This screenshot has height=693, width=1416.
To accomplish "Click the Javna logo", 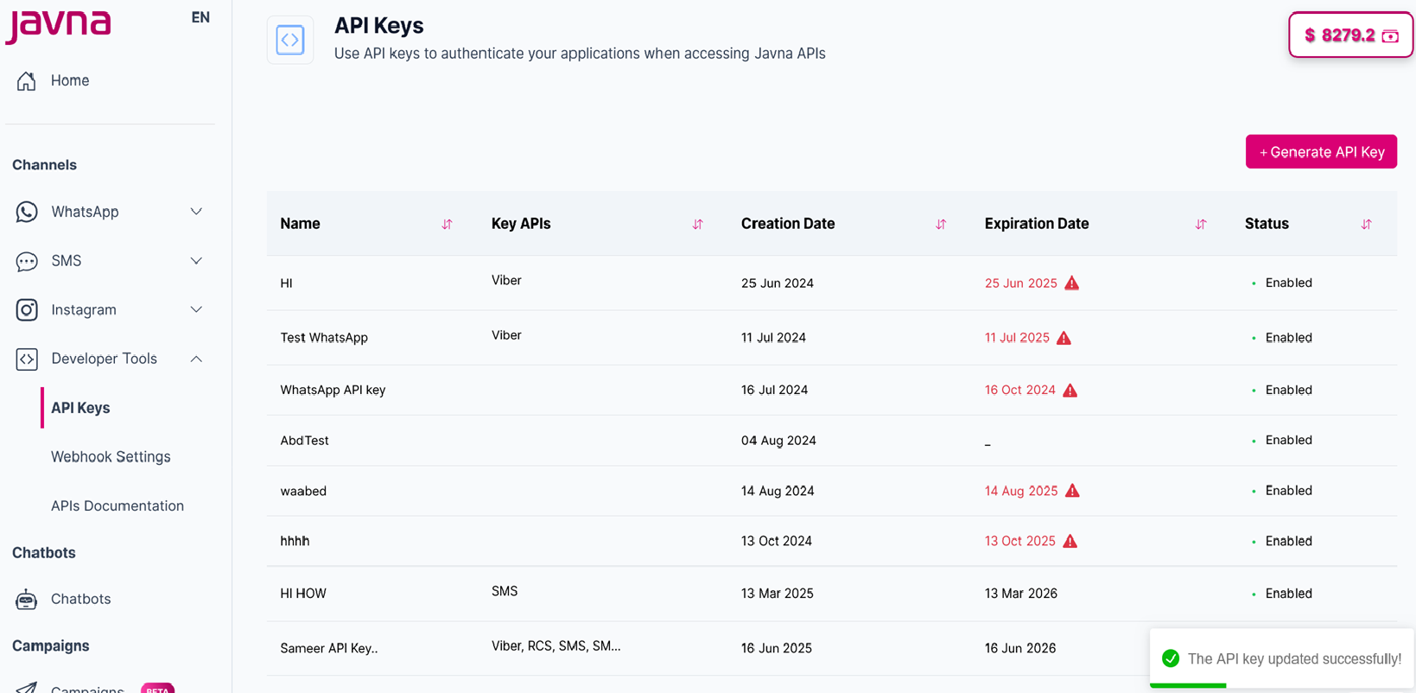I will click(x=59, y=25).
